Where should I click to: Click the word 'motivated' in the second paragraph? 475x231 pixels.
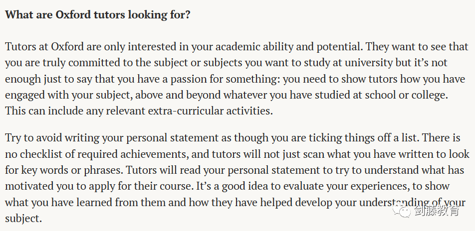pyautogui.click(x=29, y=186)
